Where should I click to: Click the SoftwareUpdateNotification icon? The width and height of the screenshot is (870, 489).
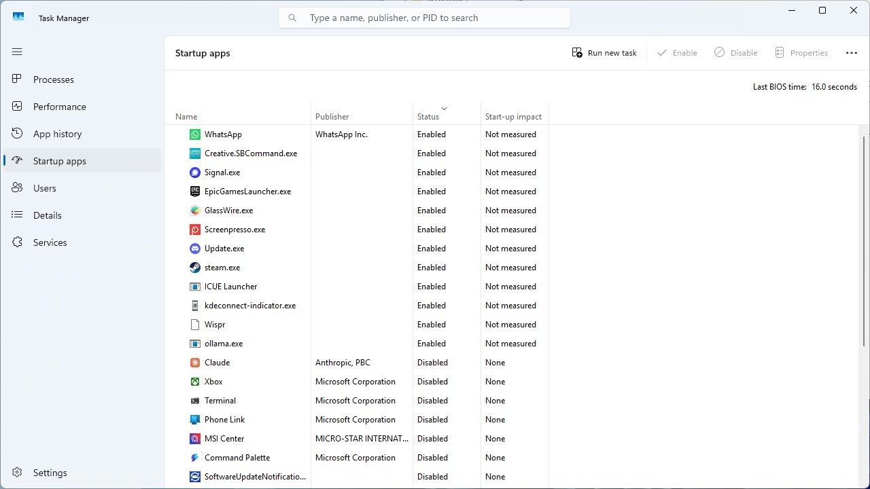(x=195, y=477)
